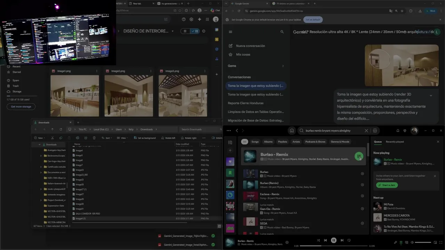Click the Rename icon in File Explorer
Image resolution: width=445 pixels, height=250 pixels.
(x=78, y=138)
